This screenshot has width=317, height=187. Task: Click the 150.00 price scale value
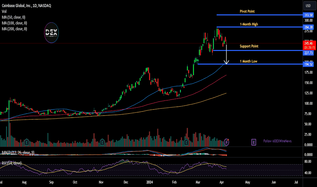pos(308,83)
